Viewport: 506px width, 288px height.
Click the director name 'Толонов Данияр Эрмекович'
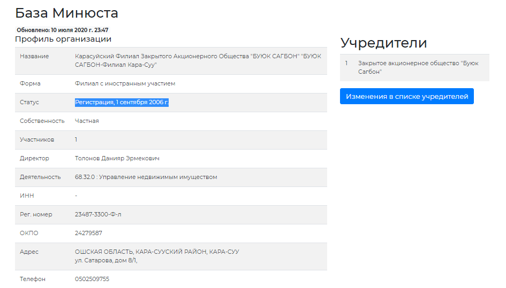(117, 158)
